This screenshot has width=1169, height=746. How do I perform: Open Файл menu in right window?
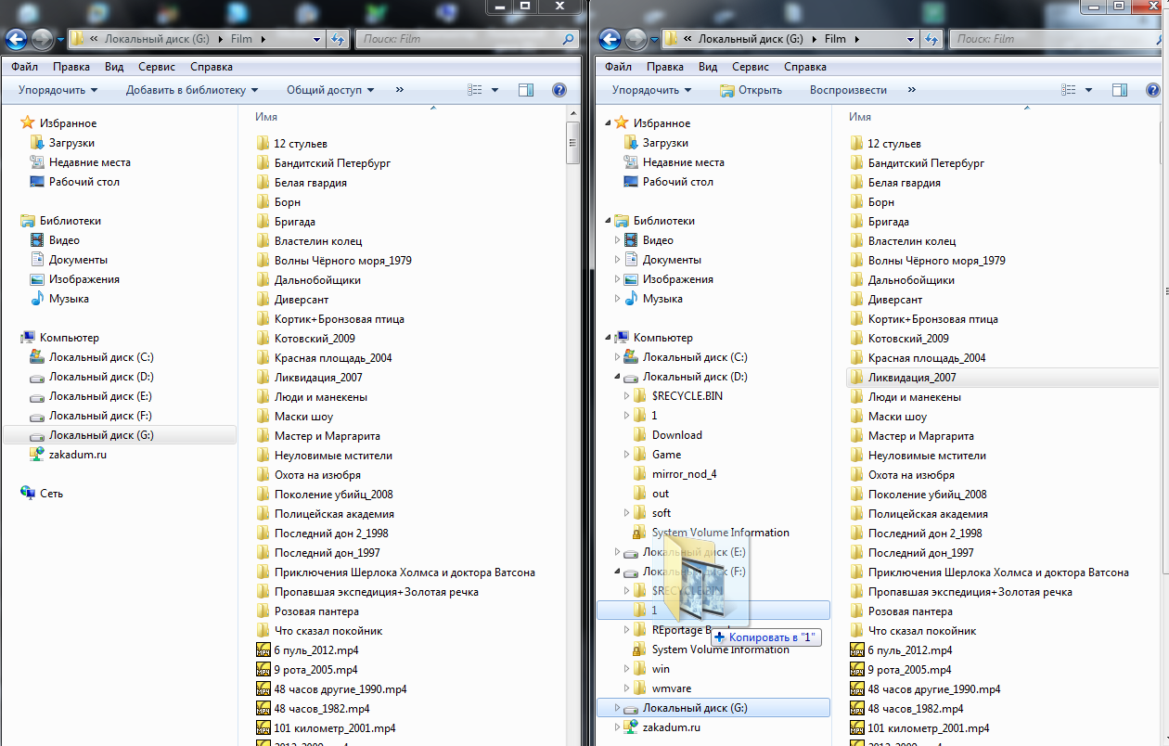[x=619, y=67]
